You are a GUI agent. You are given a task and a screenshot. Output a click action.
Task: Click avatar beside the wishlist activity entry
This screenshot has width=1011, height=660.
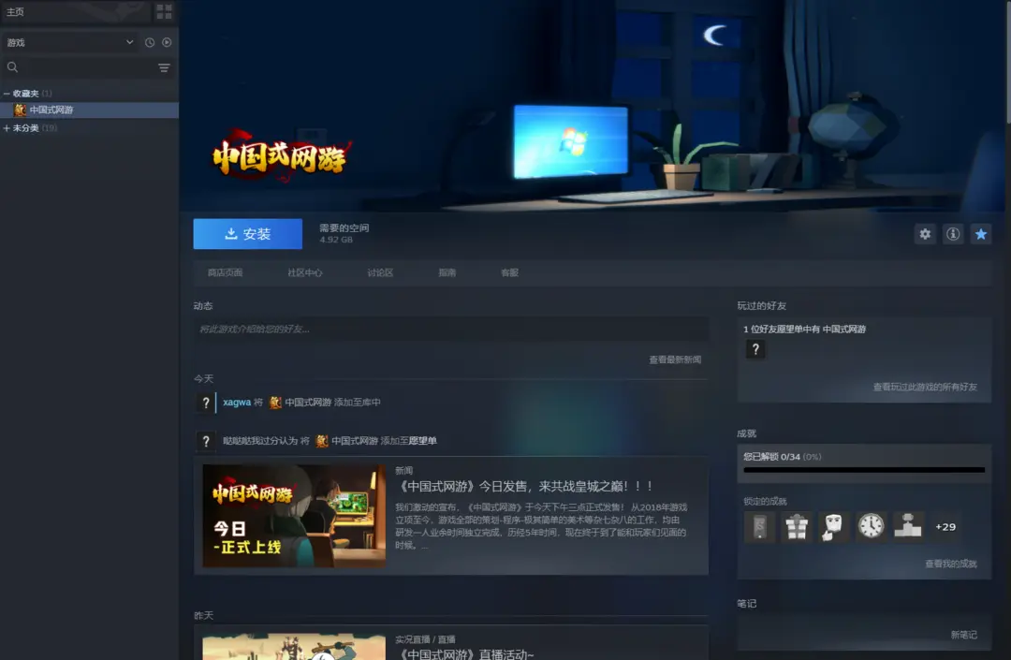[x=206, y=442]
